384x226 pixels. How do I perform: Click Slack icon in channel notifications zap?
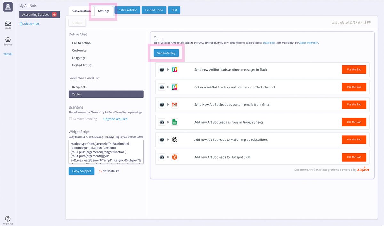pos(174,87)
